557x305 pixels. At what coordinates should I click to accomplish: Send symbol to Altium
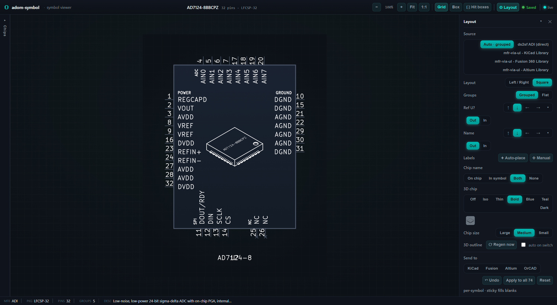[x=511, y=269]
